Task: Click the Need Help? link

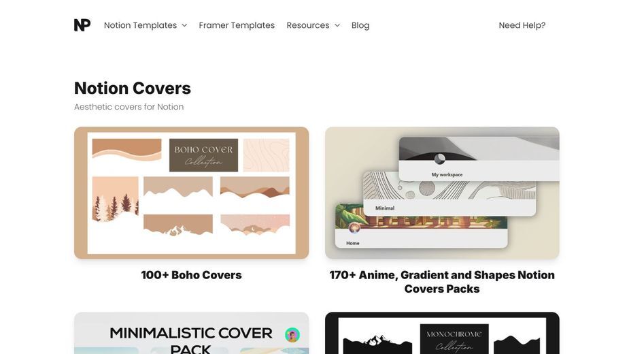Action: pos(522,25)
